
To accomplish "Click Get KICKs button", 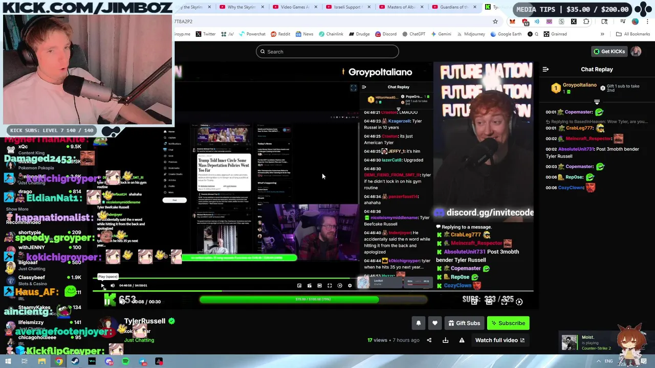I will [609, 52].
